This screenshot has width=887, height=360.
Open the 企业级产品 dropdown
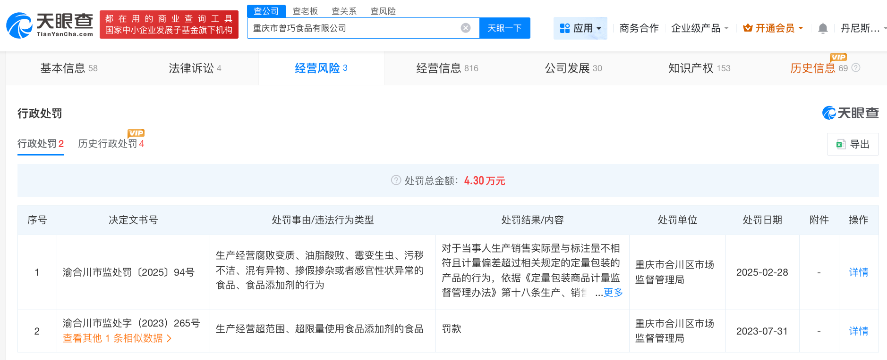point(700,28)
